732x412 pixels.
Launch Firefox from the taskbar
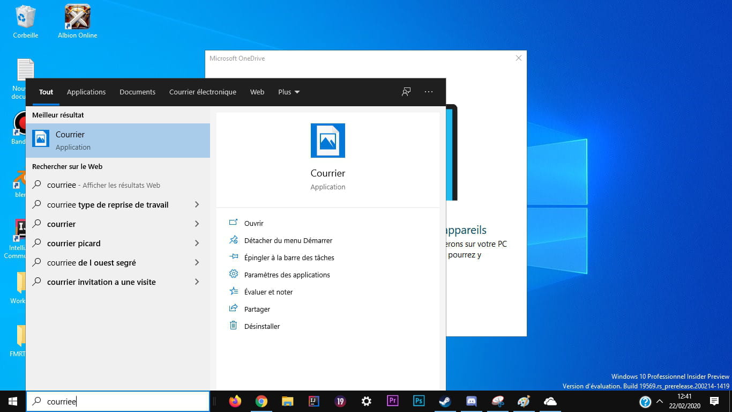[235, 401]
